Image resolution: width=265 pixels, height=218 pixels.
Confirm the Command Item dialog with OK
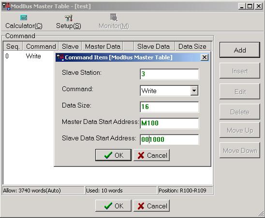[113, 155]
